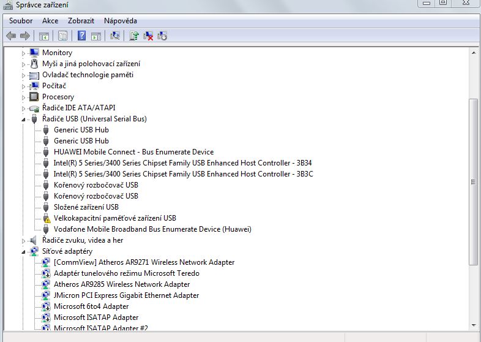Select the second Generic USB Hub
This screenshot has height=342, width=481.
tap(81, 141)
